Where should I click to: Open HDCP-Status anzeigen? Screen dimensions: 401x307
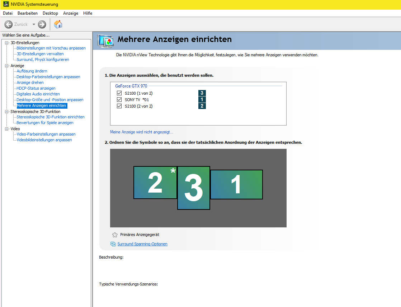coord(36,88)
